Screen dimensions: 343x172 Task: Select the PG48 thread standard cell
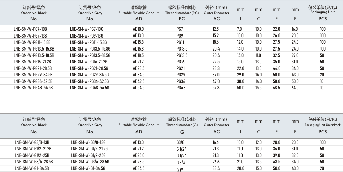pyautogui.click(x=181, y=88)
